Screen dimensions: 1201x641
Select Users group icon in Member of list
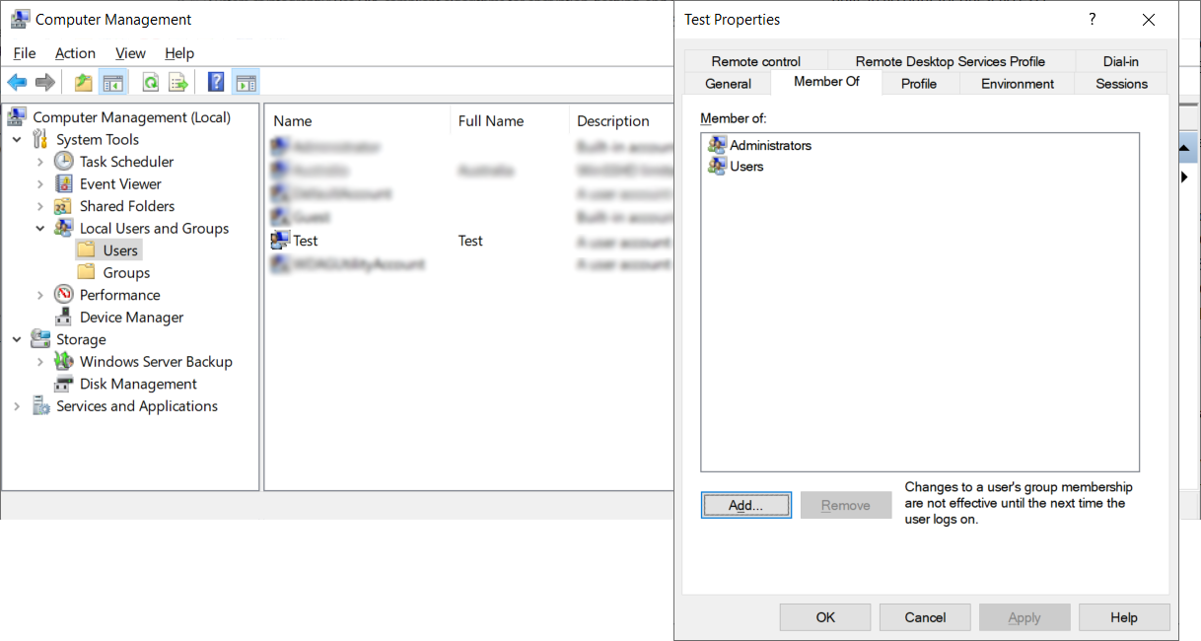coord(717,167)
